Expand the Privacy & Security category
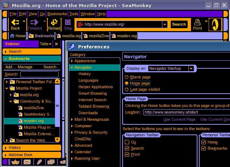This screenshot has height=167, width=230. point(72,132)
